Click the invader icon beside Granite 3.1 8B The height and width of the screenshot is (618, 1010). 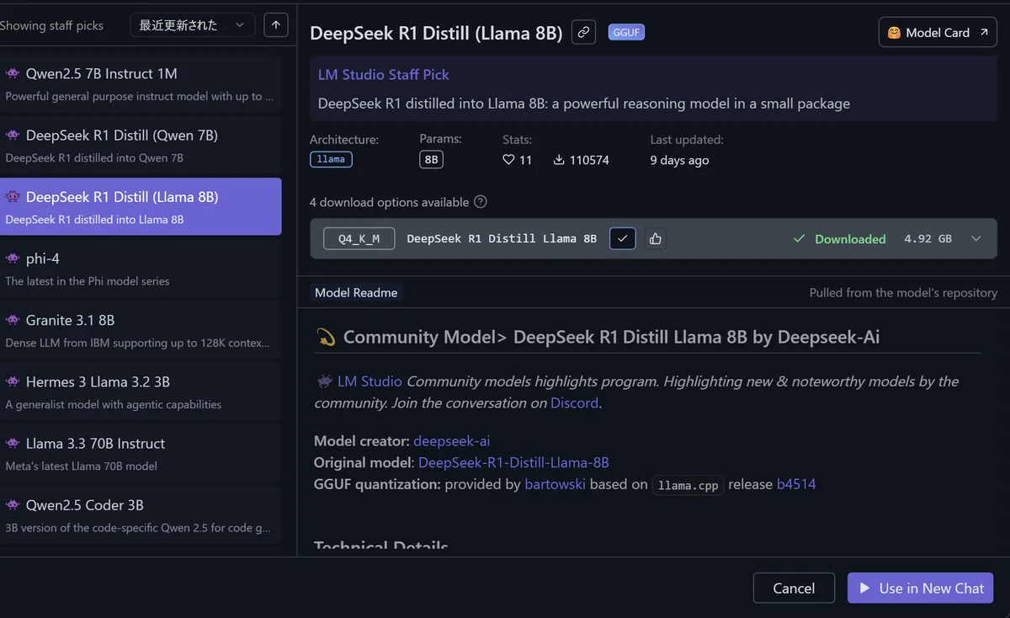(13, 320)
